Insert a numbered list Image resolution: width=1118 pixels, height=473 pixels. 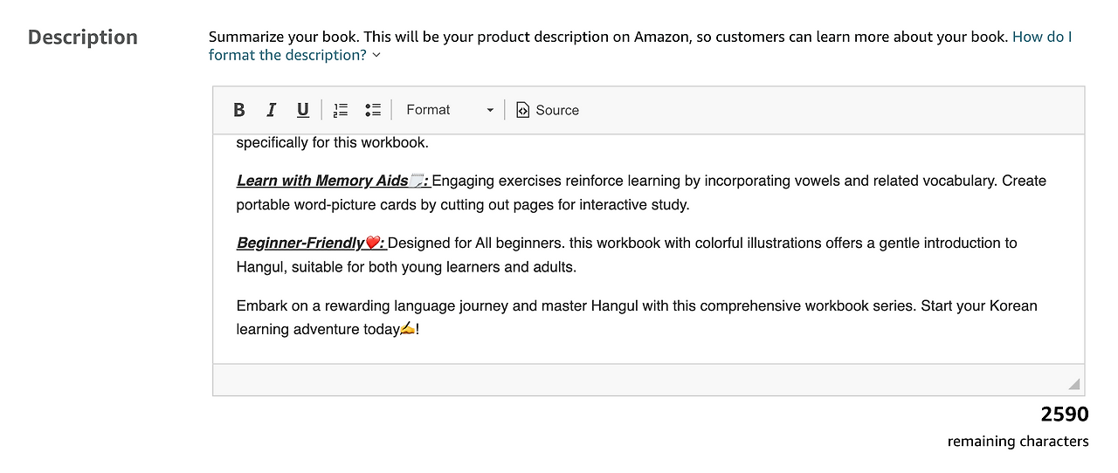tap(341, 110)
